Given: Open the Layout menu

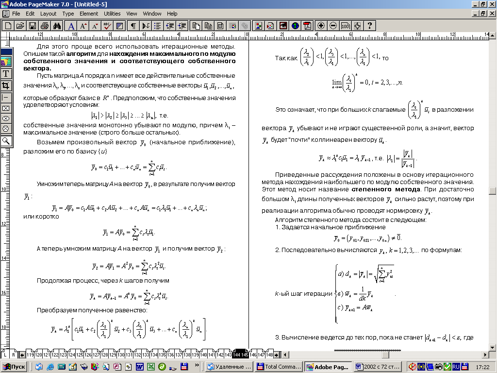Looking at the screenshot, I should click(x=48, y=14).
